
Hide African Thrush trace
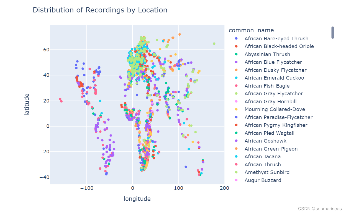(258, 164)
